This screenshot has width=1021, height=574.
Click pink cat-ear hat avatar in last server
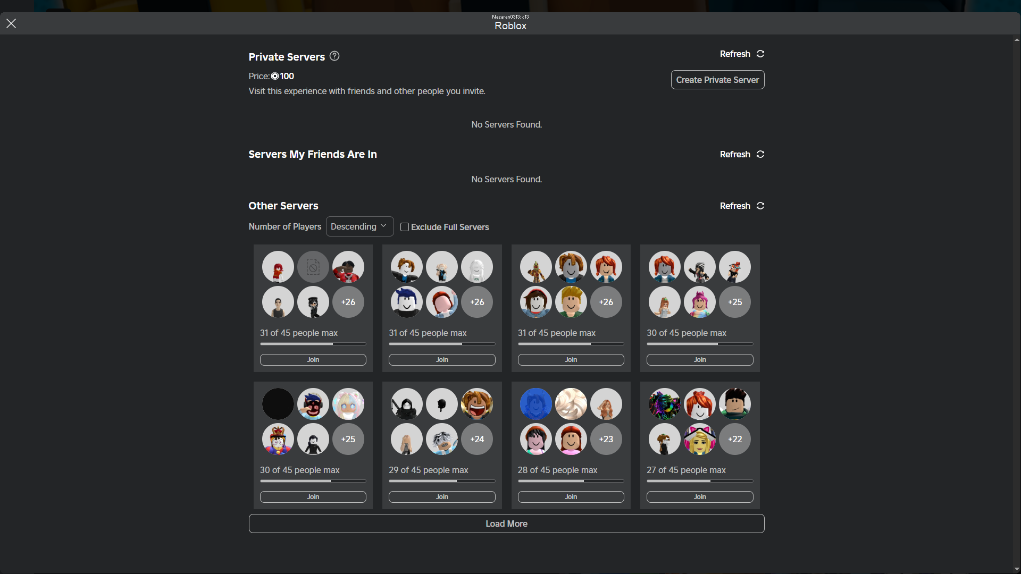pyautogui.click(x=699, y=439)
